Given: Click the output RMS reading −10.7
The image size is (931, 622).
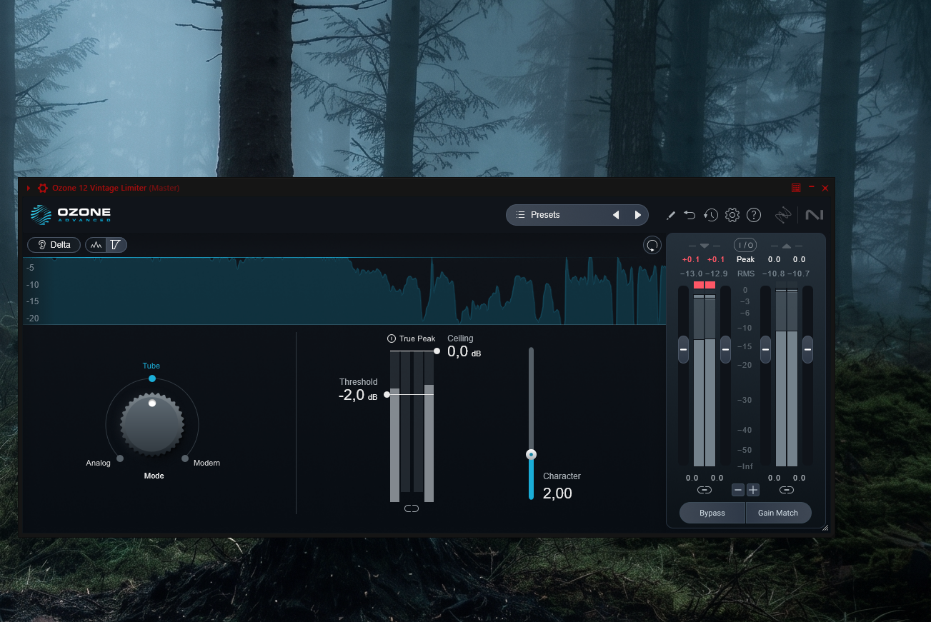Looking at the screenshot, I should [x=799, y=274].
